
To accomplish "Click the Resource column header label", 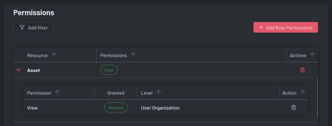I will tap(37, 56).
